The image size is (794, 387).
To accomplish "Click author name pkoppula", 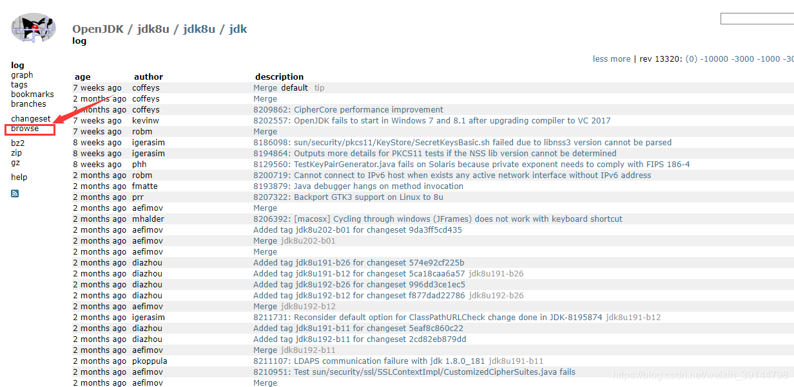I will (x=150, y=361).
